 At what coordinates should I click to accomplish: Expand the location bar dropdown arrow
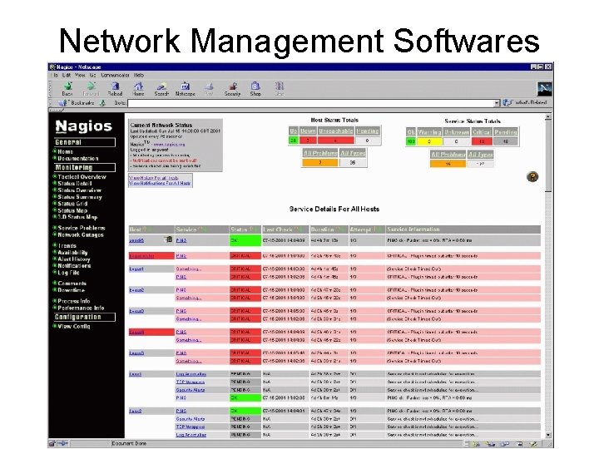point(497,103)
